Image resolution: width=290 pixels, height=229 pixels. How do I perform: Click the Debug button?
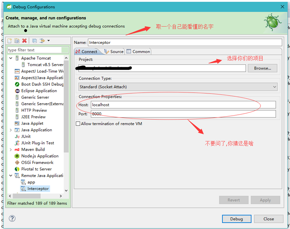(x=237, y=219)
